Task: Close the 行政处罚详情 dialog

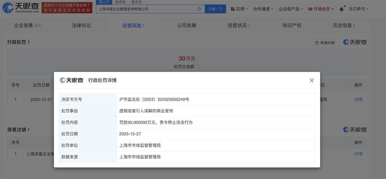Action: (311, 81)
